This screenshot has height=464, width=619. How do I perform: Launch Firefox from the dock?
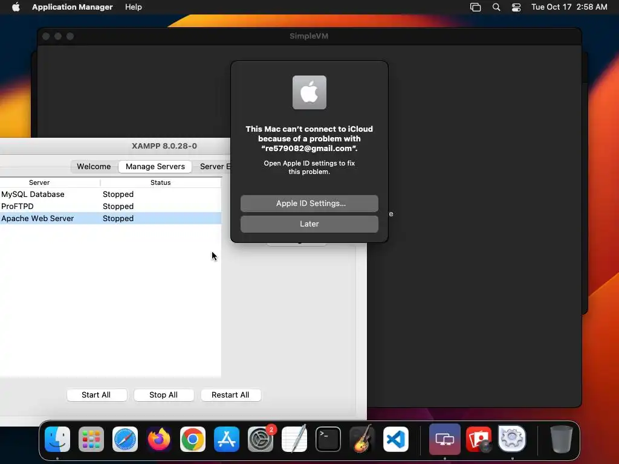coord(159,439)
